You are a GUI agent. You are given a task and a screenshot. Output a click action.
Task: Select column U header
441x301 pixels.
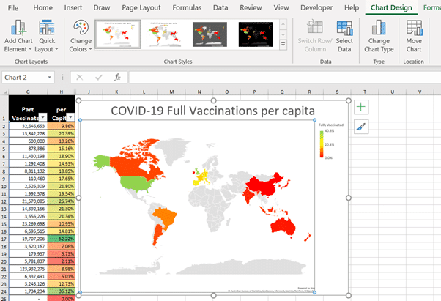pyautogui.click(x=392, y=92)
